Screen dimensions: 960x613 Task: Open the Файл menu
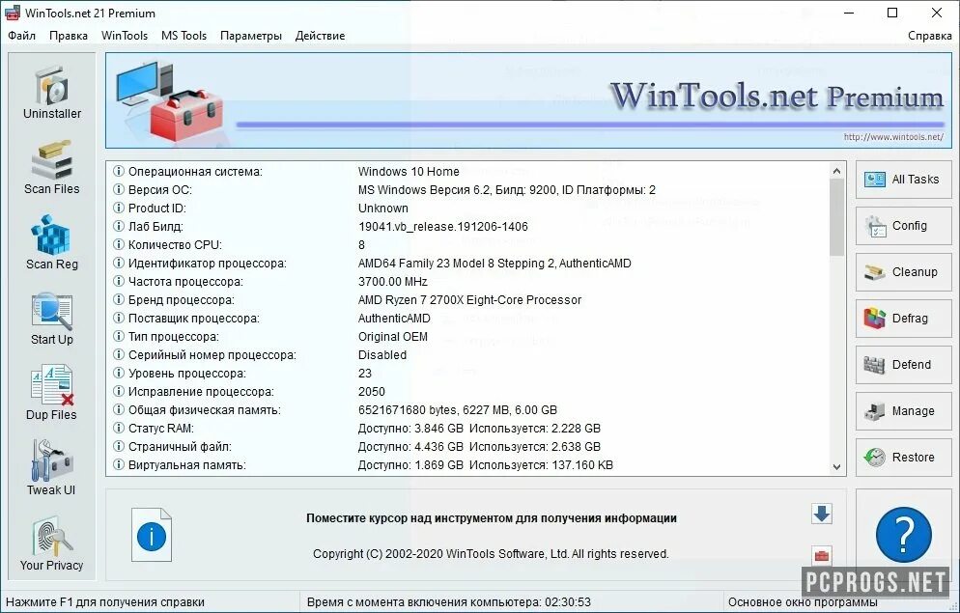(x=21, y=36)
